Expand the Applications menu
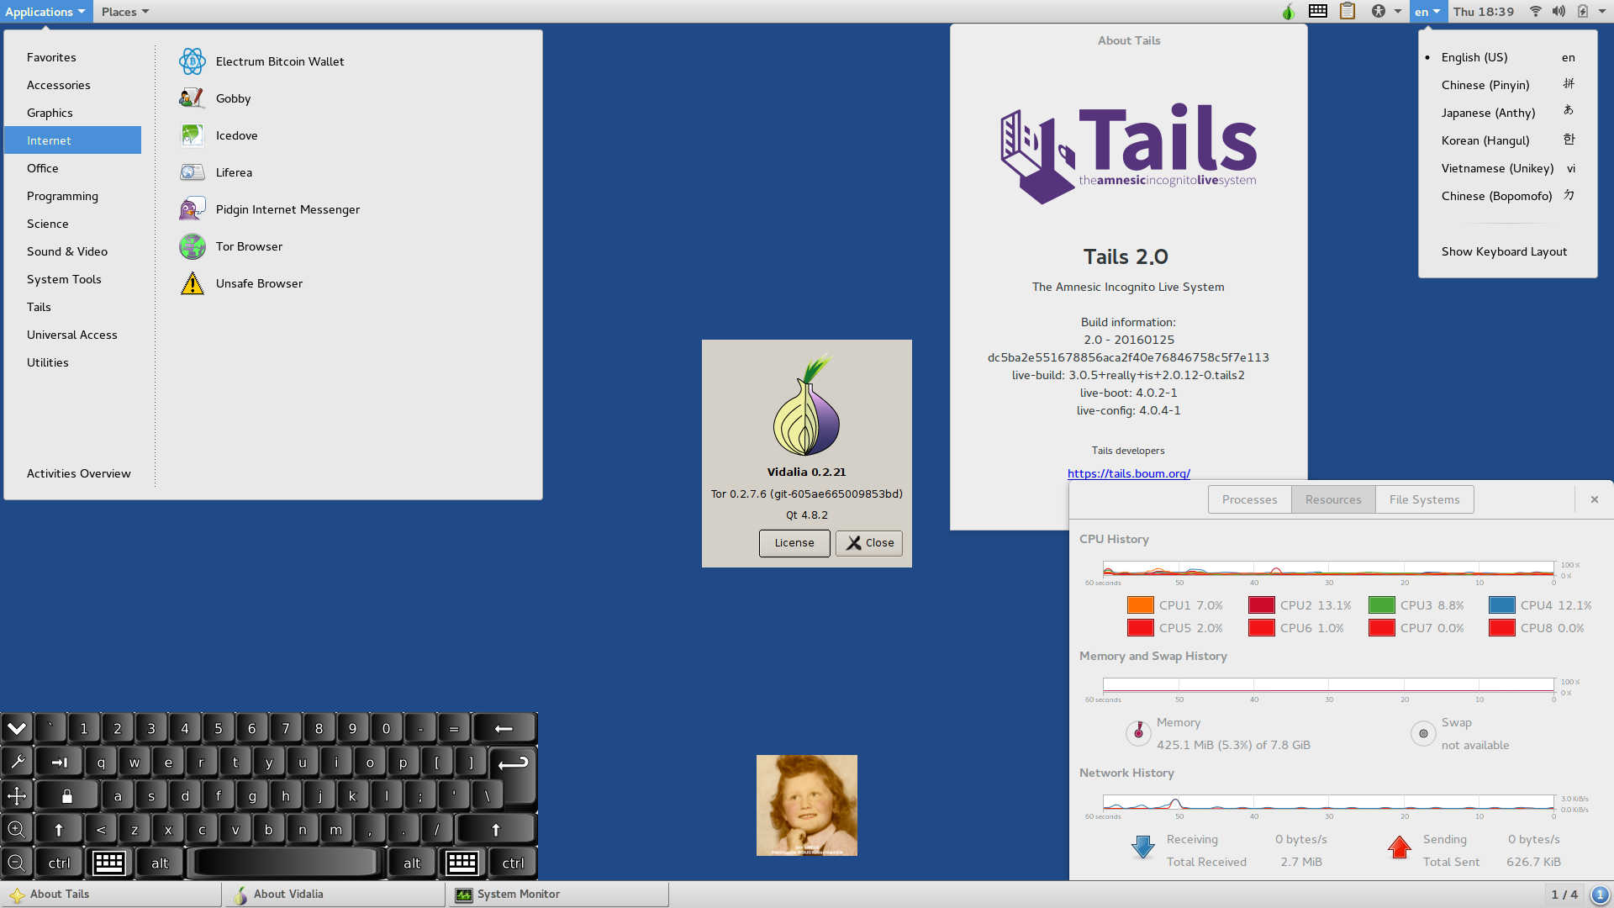Screen dimensions: 1614x908 pyautogui.click(x=45, y=12)
